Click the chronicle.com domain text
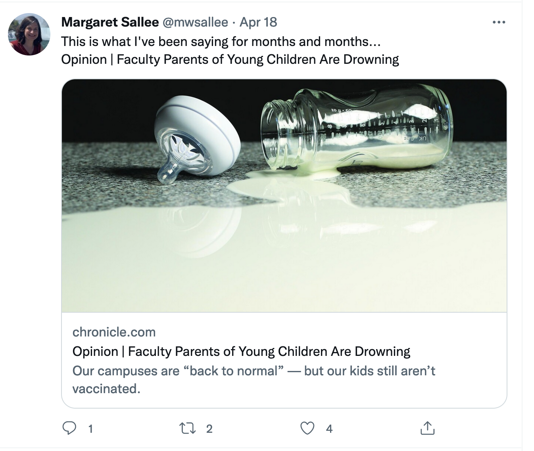534x451 pixels. point(114,332)
